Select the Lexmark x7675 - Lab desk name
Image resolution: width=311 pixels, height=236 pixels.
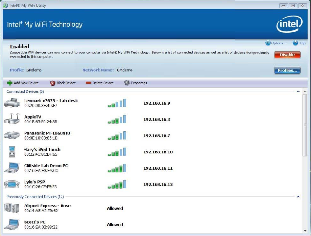(51, 101)
